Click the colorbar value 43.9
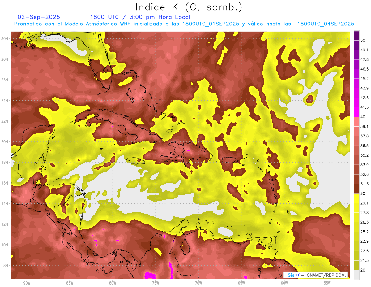The image size is (371, 287). pyautogui.click(x=364, y=88)
